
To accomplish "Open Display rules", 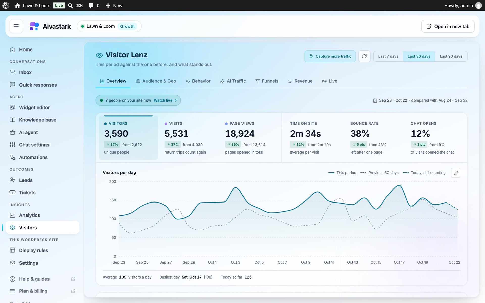I will [42, 250].
